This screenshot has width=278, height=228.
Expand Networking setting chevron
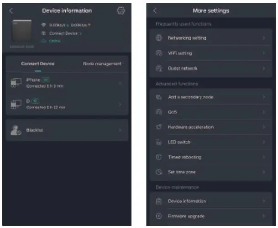pyautogui.click(x=264, y=38)
